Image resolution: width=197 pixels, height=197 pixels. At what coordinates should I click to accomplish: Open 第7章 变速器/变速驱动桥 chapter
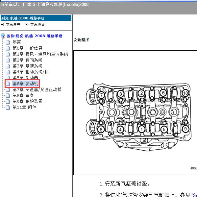(x=37, y=89)
